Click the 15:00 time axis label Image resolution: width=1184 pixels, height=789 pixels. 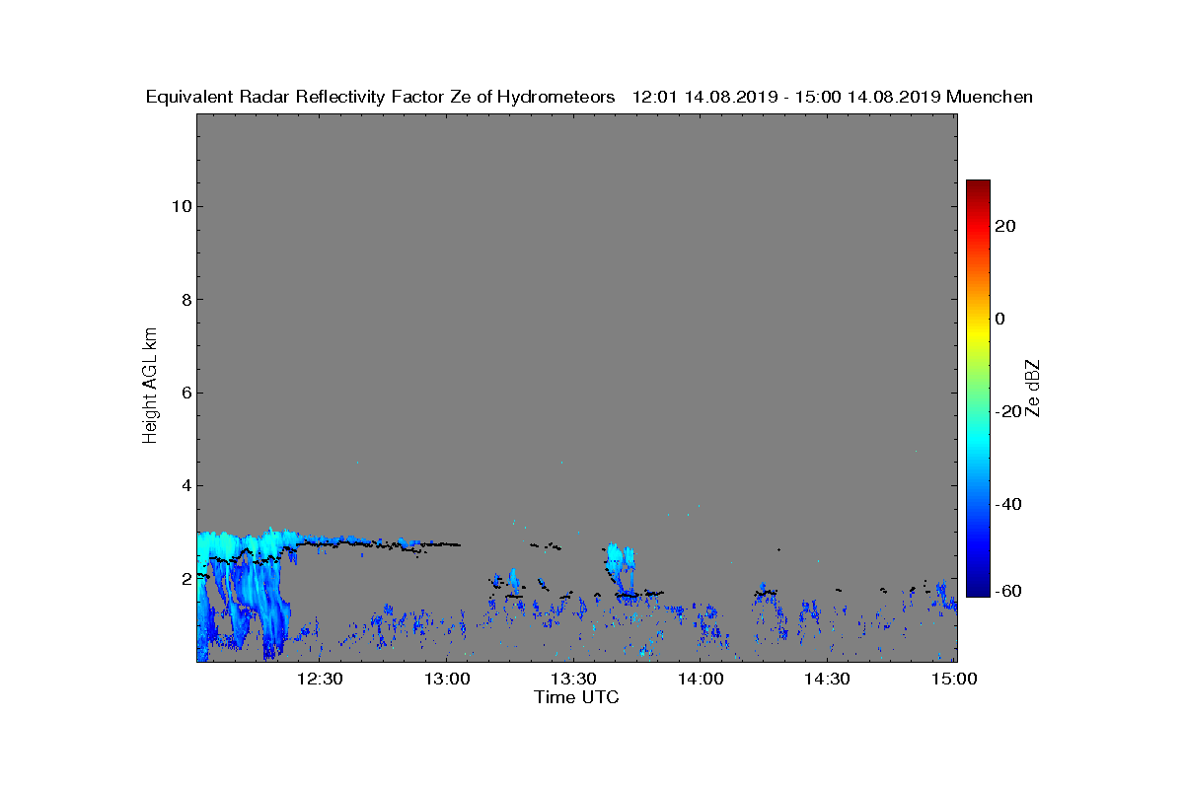tap(955, 679)
